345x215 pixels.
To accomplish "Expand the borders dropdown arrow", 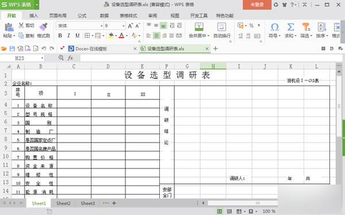I will (93, 36).
